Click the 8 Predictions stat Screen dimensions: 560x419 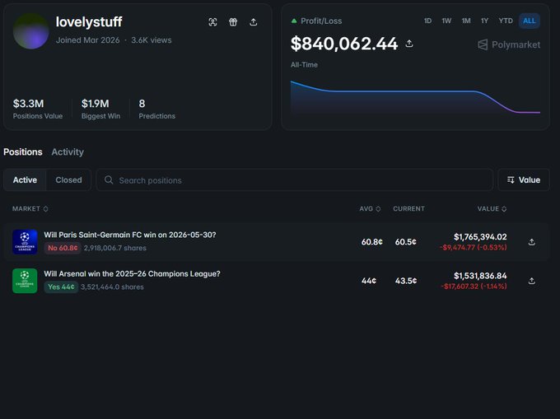pos(156,109)
